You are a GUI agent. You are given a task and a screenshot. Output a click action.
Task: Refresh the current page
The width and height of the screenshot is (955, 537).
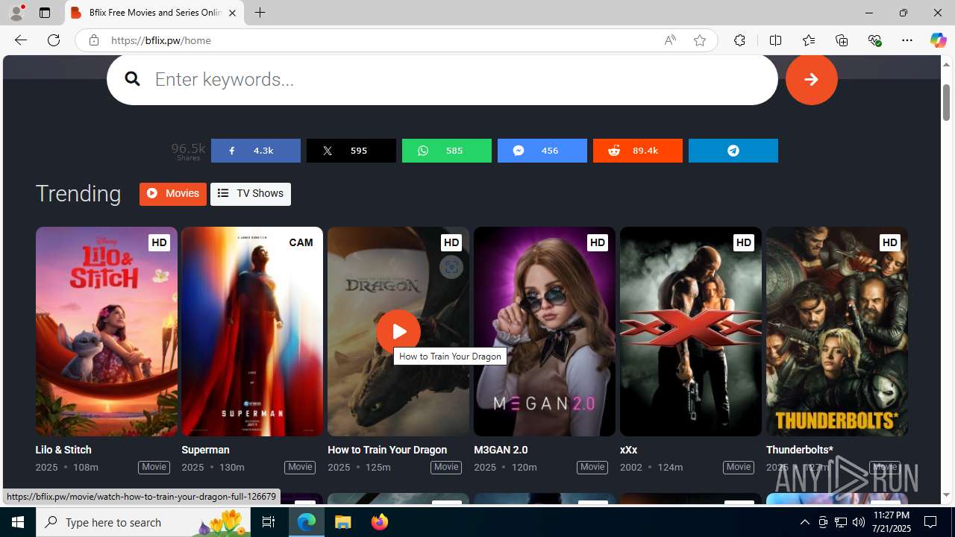tap(54, 40)
